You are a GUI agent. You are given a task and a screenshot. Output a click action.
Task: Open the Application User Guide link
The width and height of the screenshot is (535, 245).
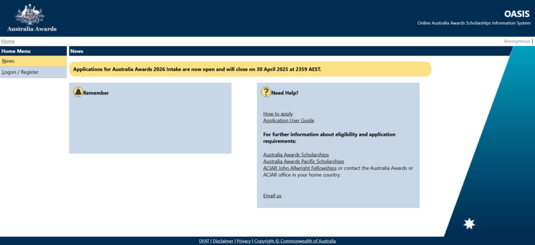coord(288,121)
